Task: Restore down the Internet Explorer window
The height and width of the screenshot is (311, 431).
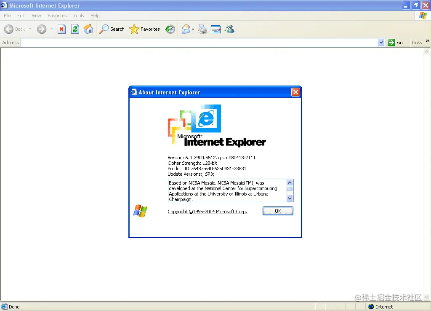Action: click(416, 5)
